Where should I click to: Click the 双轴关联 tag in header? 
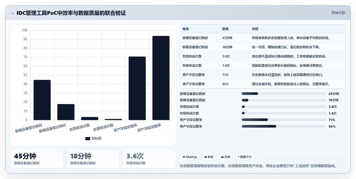tap(338, 13)
